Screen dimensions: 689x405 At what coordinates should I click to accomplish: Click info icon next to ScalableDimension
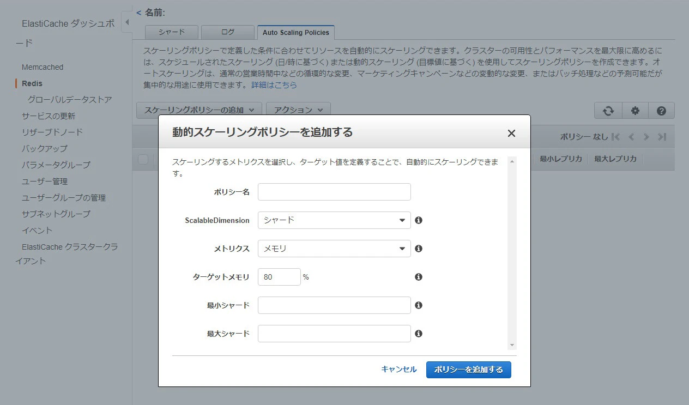click(x=419, y=220)
